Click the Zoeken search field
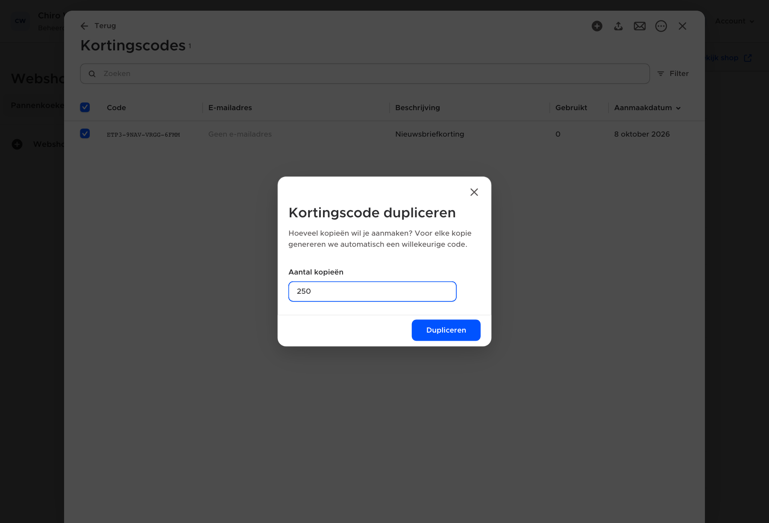This screenshot has width=769, height=523. (x=365, y=73)
